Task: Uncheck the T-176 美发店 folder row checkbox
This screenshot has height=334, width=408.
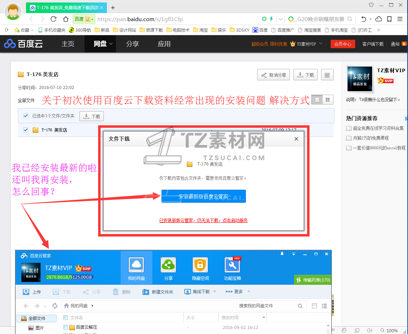Action: pos(25,130)
